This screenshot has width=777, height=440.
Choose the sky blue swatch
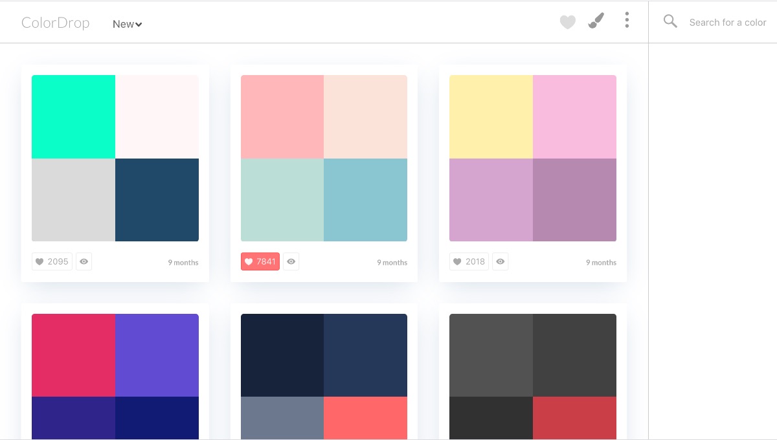[366, 200]
